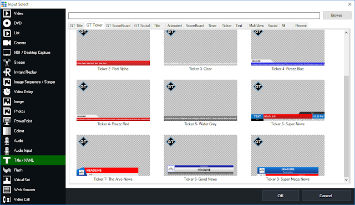Open the Recent tab
Screen dimensions: 355x205
[301, 26]
